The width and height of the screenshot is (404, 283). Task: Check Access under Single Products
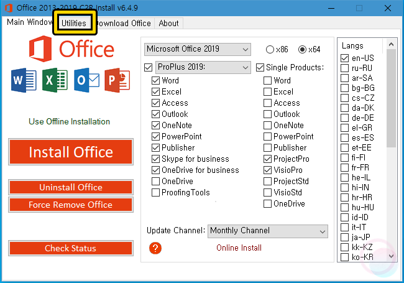tap(267, 103)
